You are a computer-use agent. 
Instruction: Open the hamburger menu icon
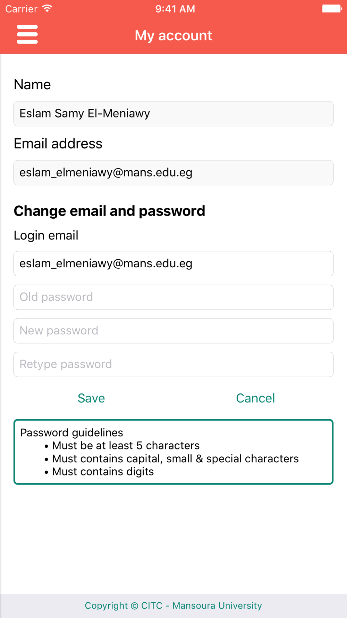pos(27,34)
